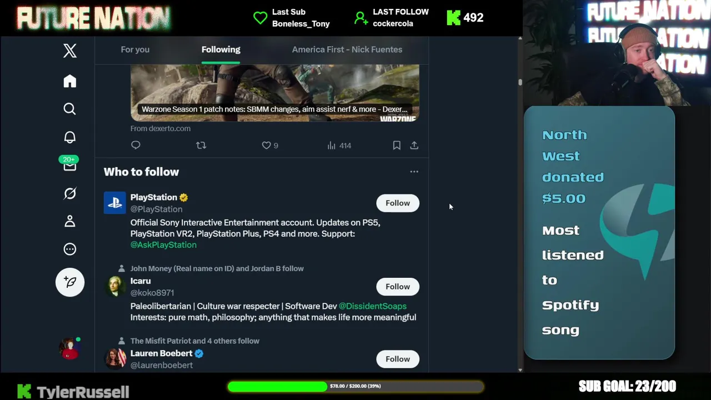Click the @laurenboebert handle text
This screenshot has width=711, height=400.
tap(161, 365)
